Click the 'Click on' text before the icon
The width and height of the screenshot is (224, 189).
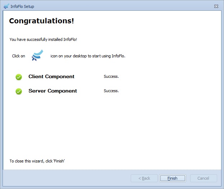(x=18, y=56)
